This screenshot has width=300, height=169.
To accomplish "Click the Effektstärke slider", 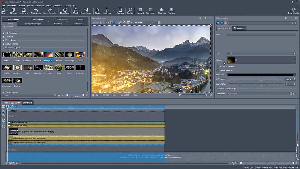I will [x=256, y=79].
